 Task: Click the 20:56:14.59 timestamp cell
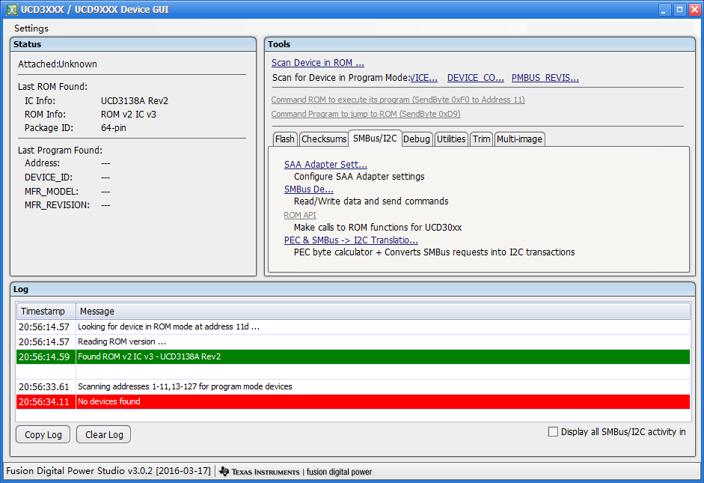coord(44,356)
